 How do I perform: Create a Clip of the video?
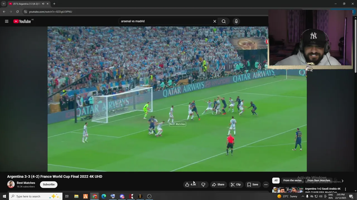click(236, 184)
